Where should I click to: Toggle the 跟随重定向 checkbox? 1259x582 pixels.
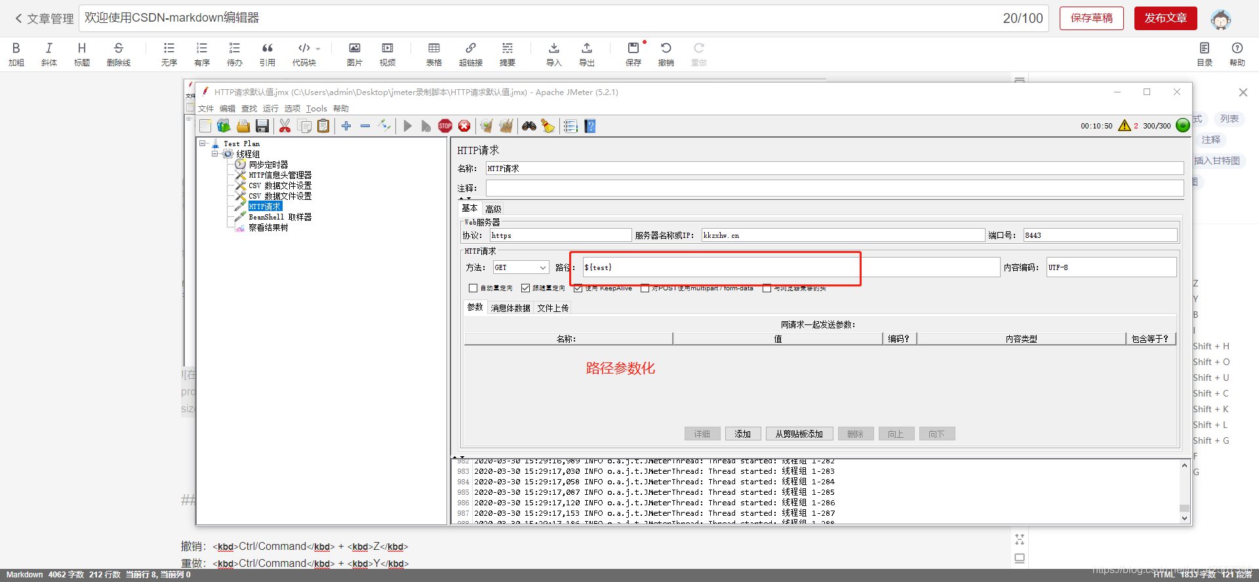pyautogui.click(x=525, y=288)
